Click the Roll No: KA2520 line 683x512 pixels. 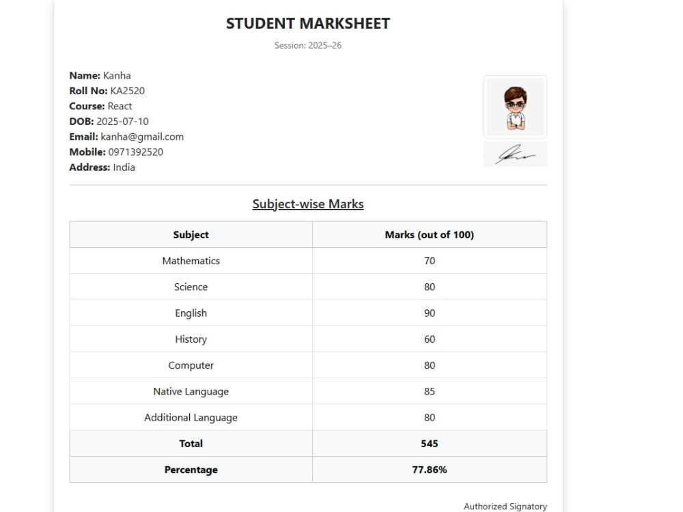(107, 91)
